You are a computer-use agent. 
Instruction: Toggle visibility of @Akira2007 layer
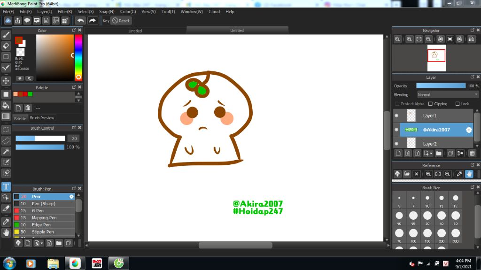tap(396, 130)
